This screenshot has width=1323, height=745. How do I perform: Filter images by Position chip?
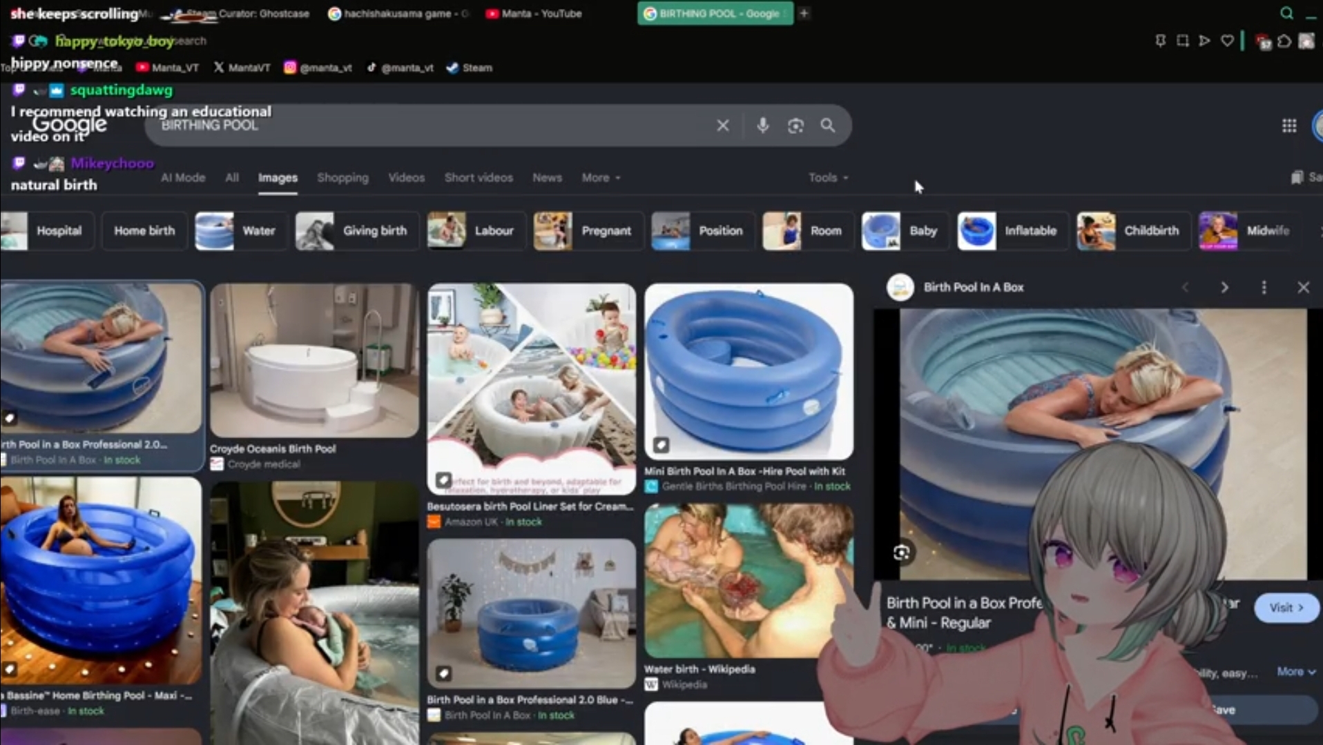(x=702, y=231)
